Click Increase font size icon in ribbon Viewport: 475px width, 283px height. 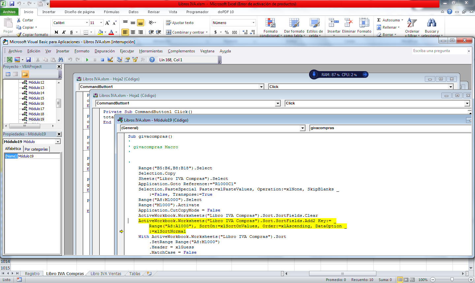107,23
